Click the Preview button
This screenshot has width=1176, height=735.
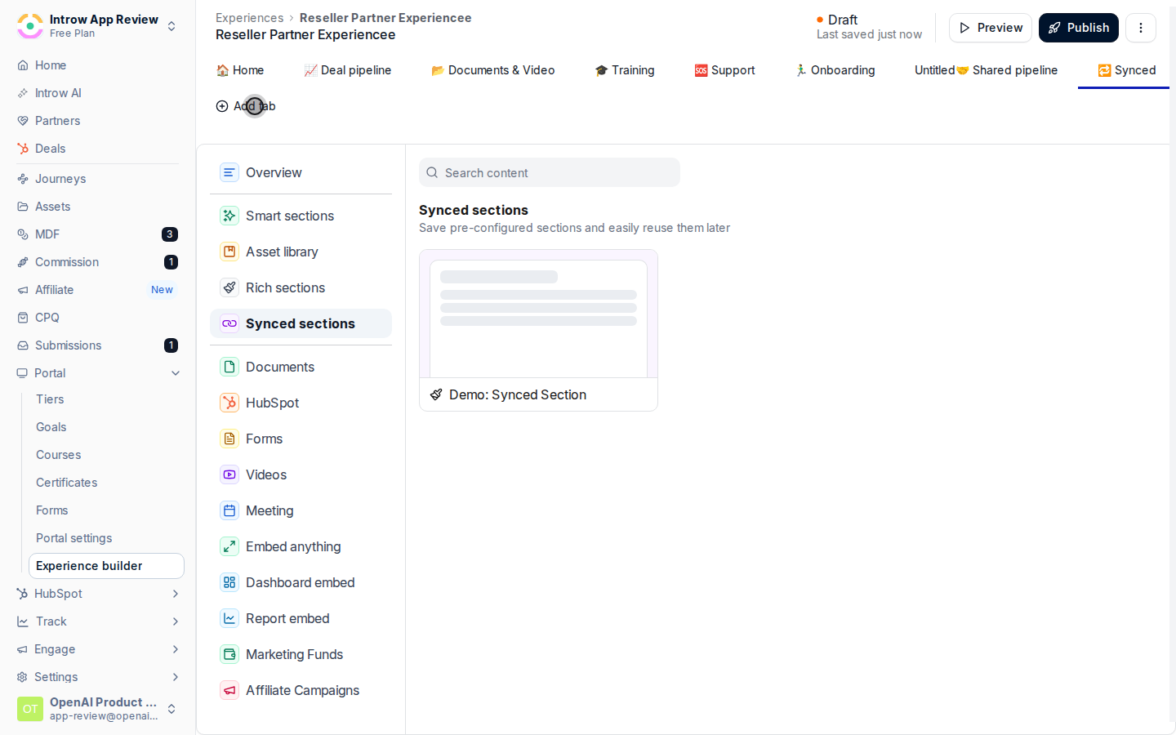[x=990, y=28]
